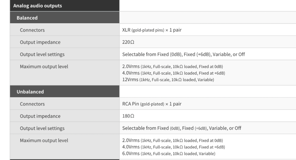Click the Unbalanced 4.0Vrms Fixed +6dB line
Screen dimensions: 296x160
pyautogui.click(x=174, y=147)
